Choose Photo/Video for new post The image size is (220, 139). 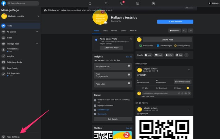tap(146, 46)
